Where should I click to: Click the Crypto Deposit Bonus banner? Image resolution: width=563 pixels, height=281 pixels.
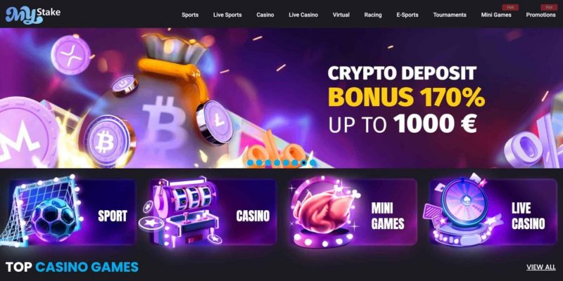[x=281, y=98]
